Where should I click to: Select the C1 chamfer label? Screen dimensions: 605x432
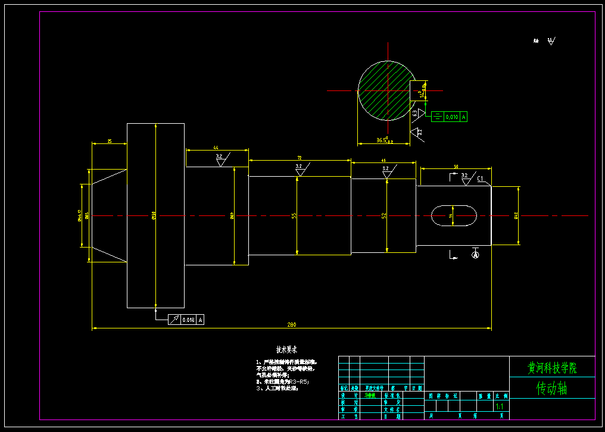click(x=481, y=179)
